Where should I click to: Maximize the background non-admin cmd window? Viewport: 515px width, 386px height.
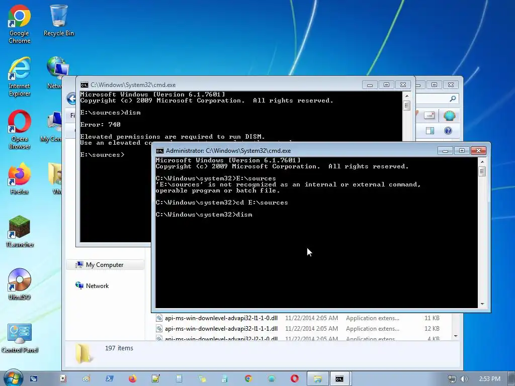coord(386,85)
